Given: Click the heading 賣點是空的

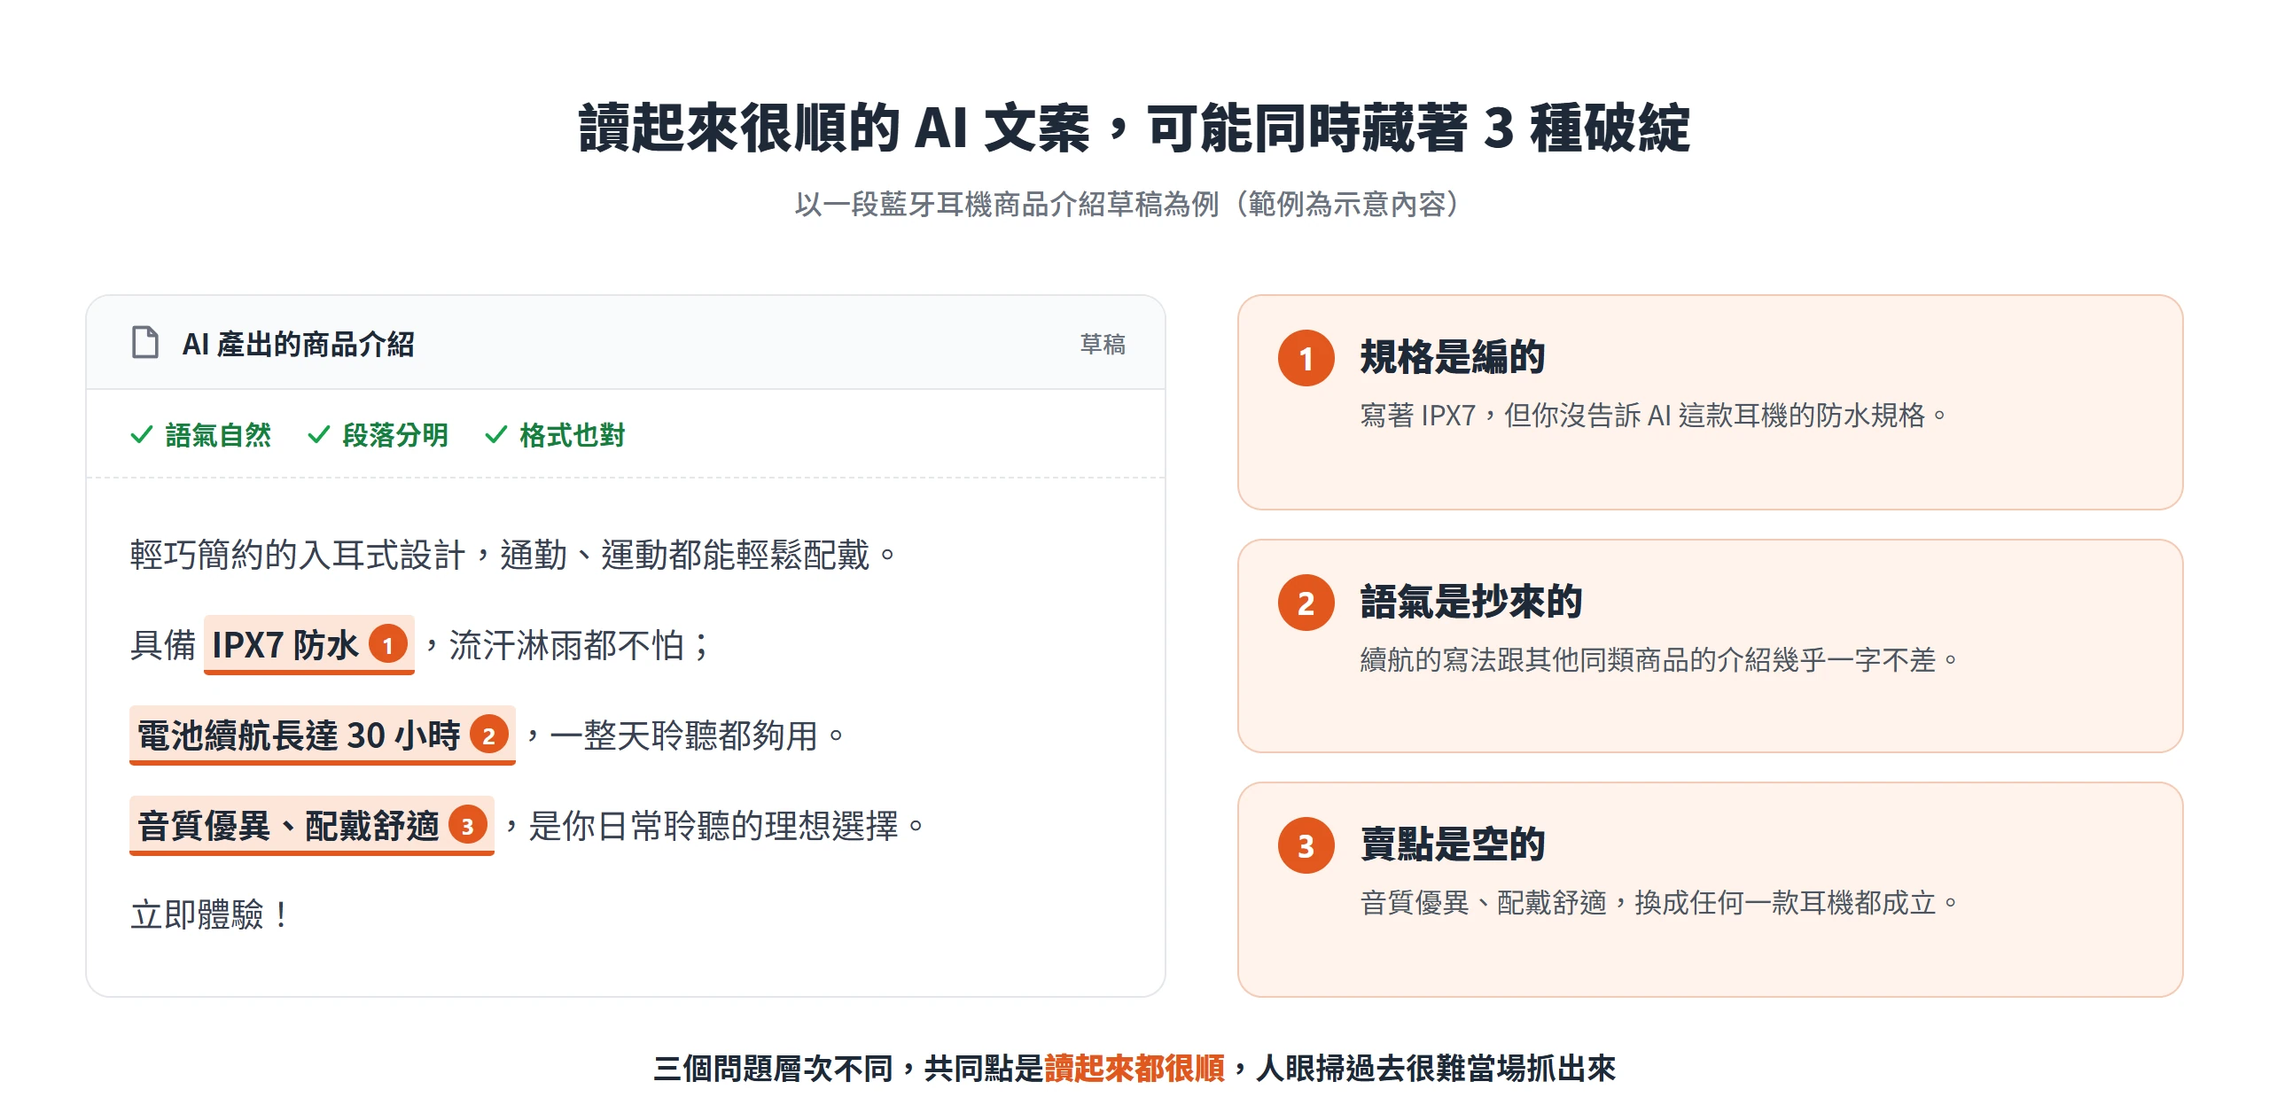Looking at the screenshot, I should point(1453,844).
